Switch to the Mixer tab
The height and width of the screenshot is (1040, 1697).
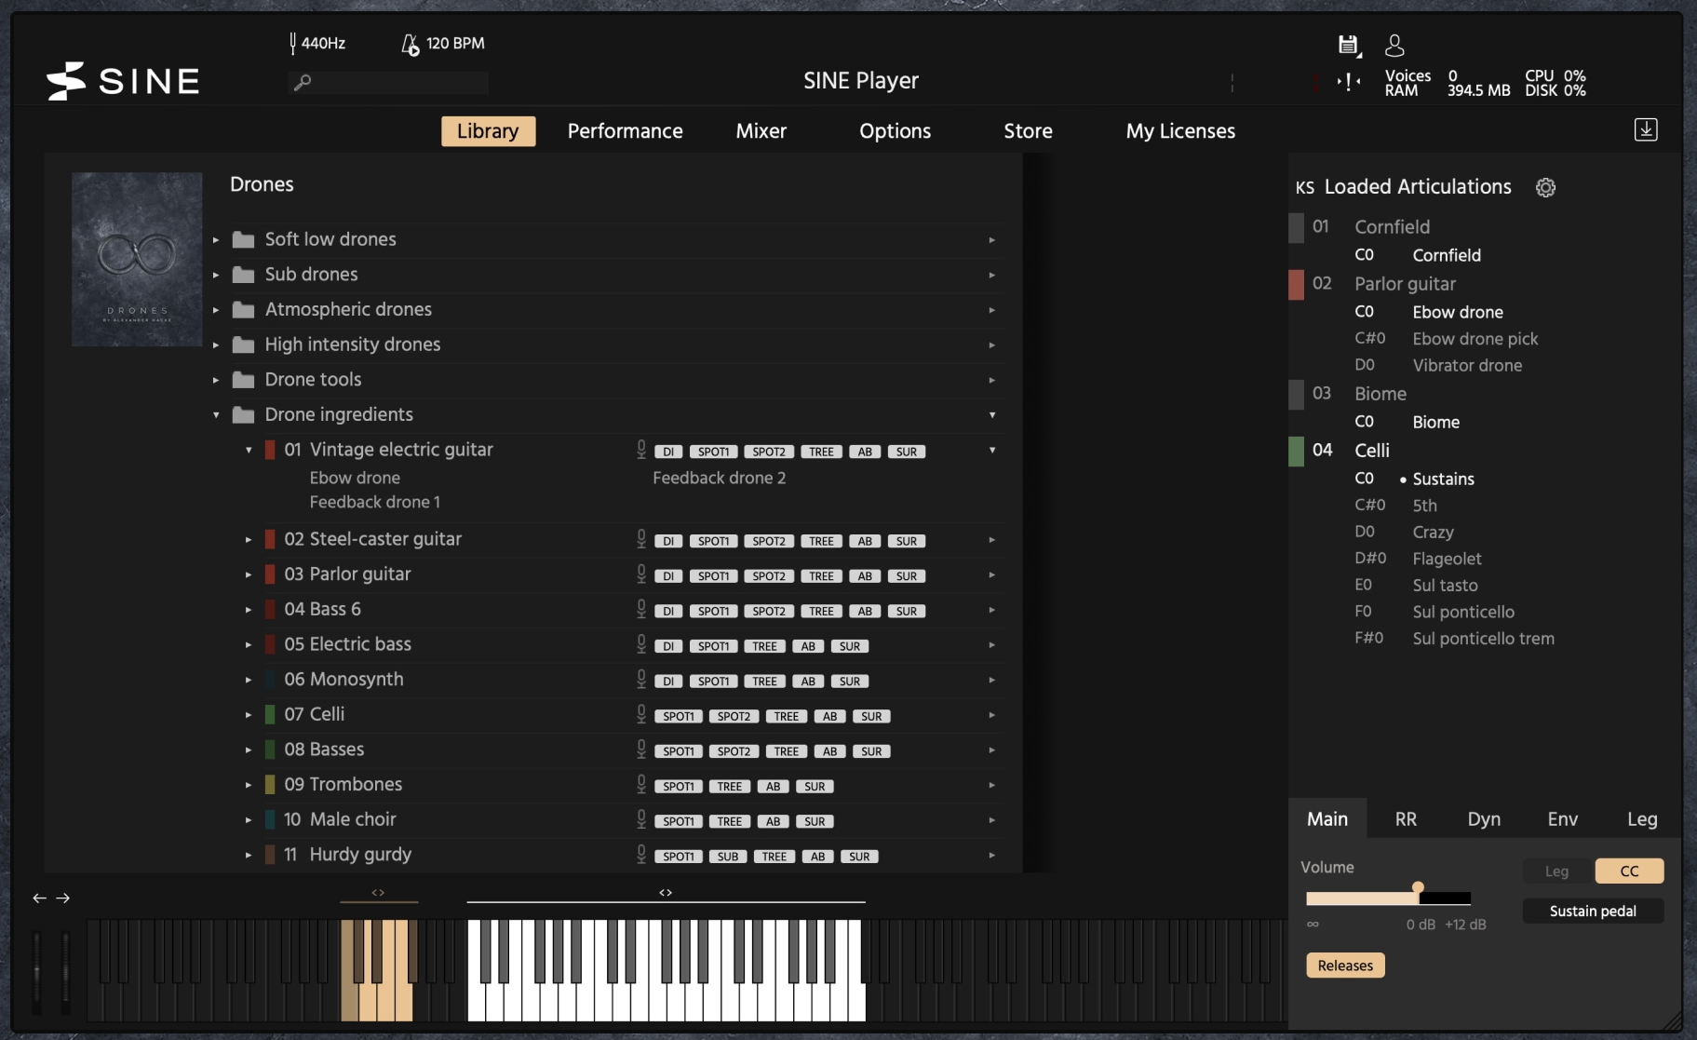(761, 131)
